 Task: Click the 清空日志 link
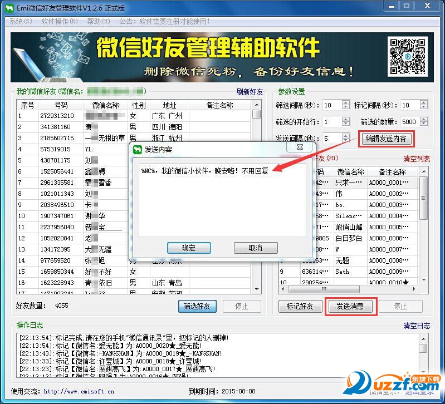pyautogui.click(x=417, y=326)
